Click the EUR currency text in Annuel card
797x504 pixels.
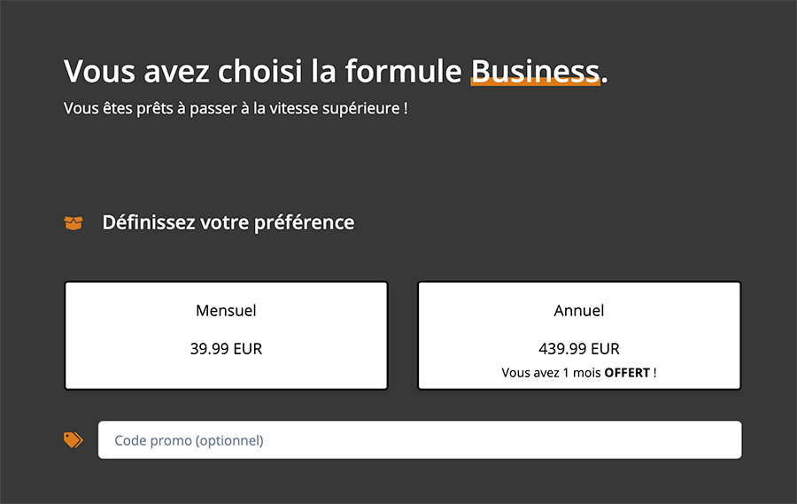point(606,349)
